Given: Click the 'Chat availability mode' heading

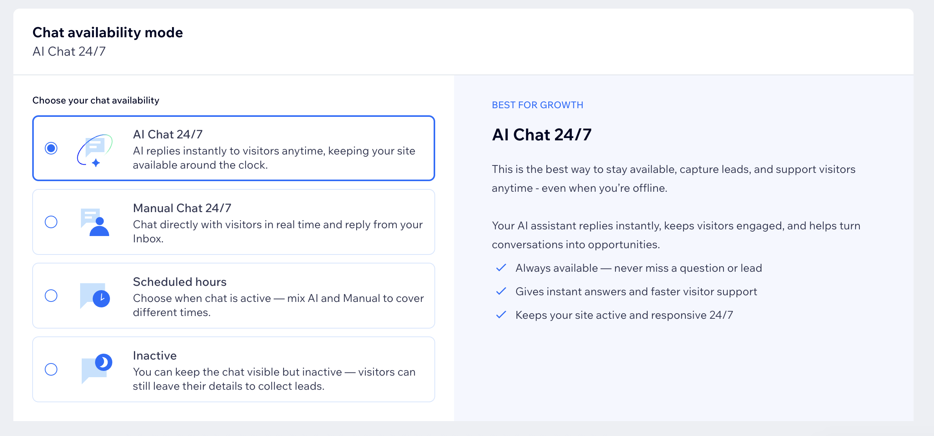Looking at the screenshot, I should 108,32.
